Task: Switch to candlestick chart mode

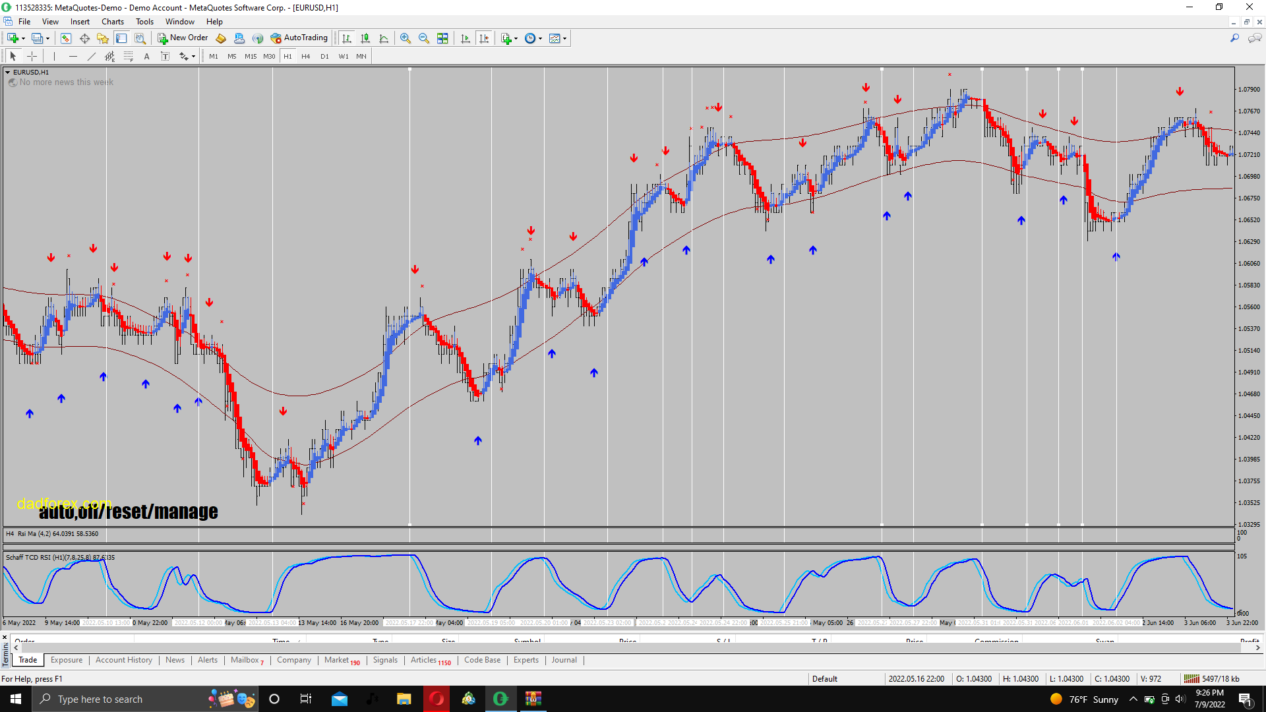Action: (365, 38)
